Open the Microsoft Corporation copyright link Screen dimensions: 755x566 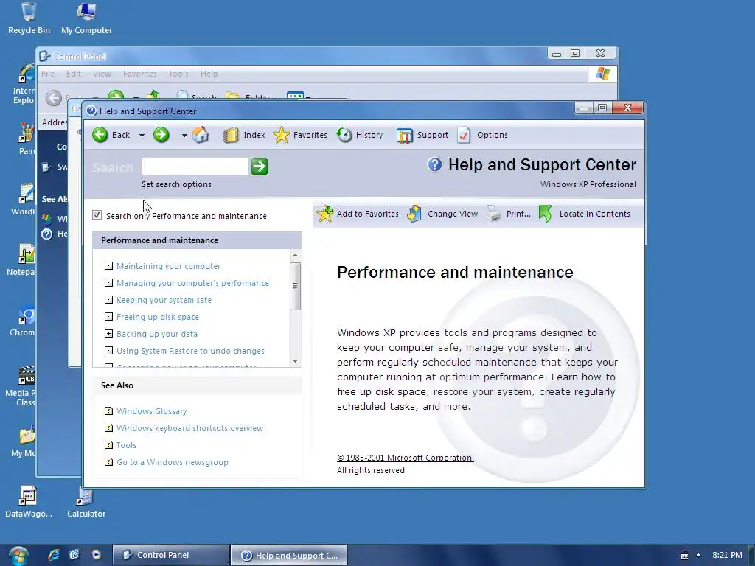point(406,458)
